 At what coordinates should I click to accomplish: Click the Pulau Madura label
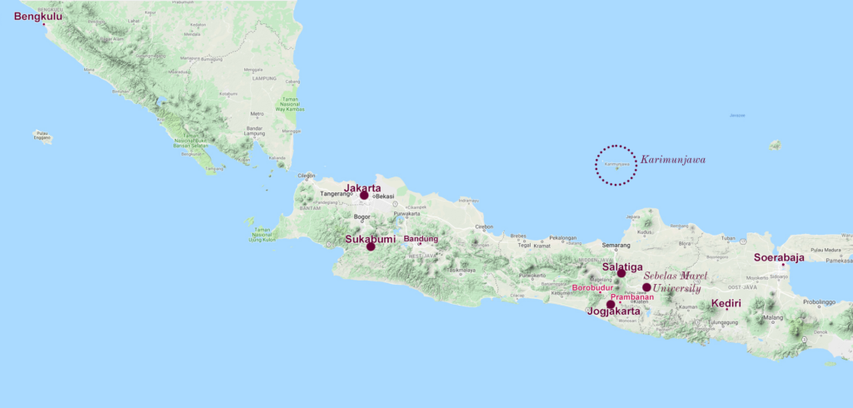[x=826, y=251]
